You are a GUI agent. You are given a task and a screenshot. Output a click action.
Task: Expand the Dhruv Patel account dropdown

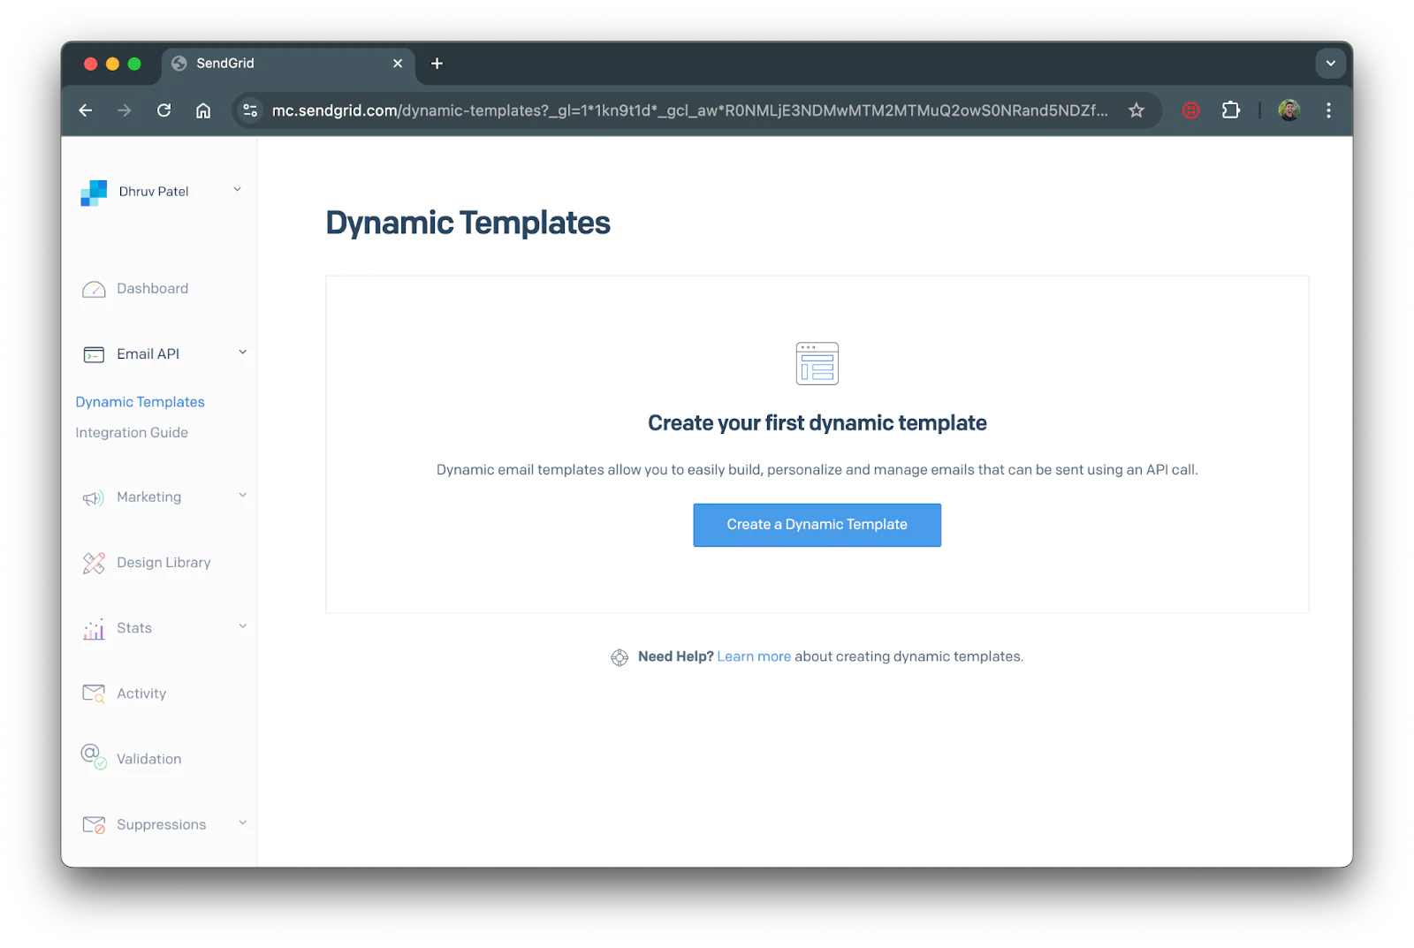(237, 190)
